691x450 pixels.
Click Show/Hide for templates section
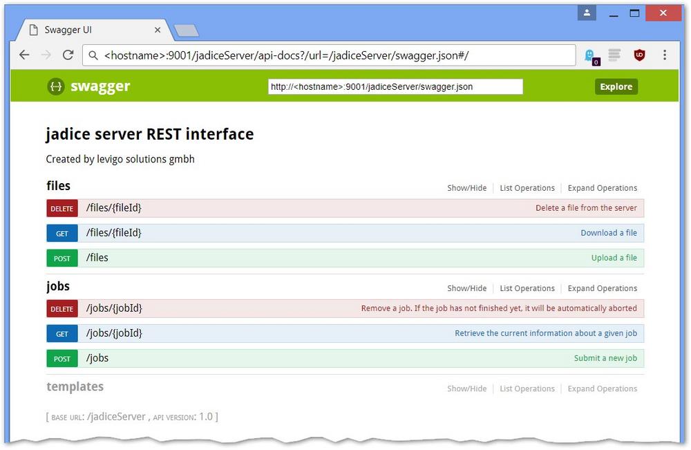click(x=466, y=388)
